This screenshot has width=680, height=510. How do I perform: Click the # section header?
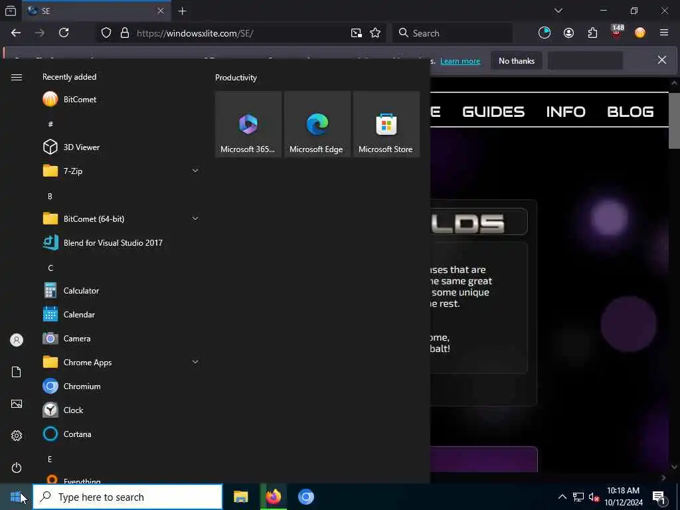point(50,124)
